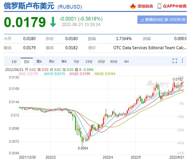Switch to the 5分 chart tab

pyautogui.click(x=76, y=62)
